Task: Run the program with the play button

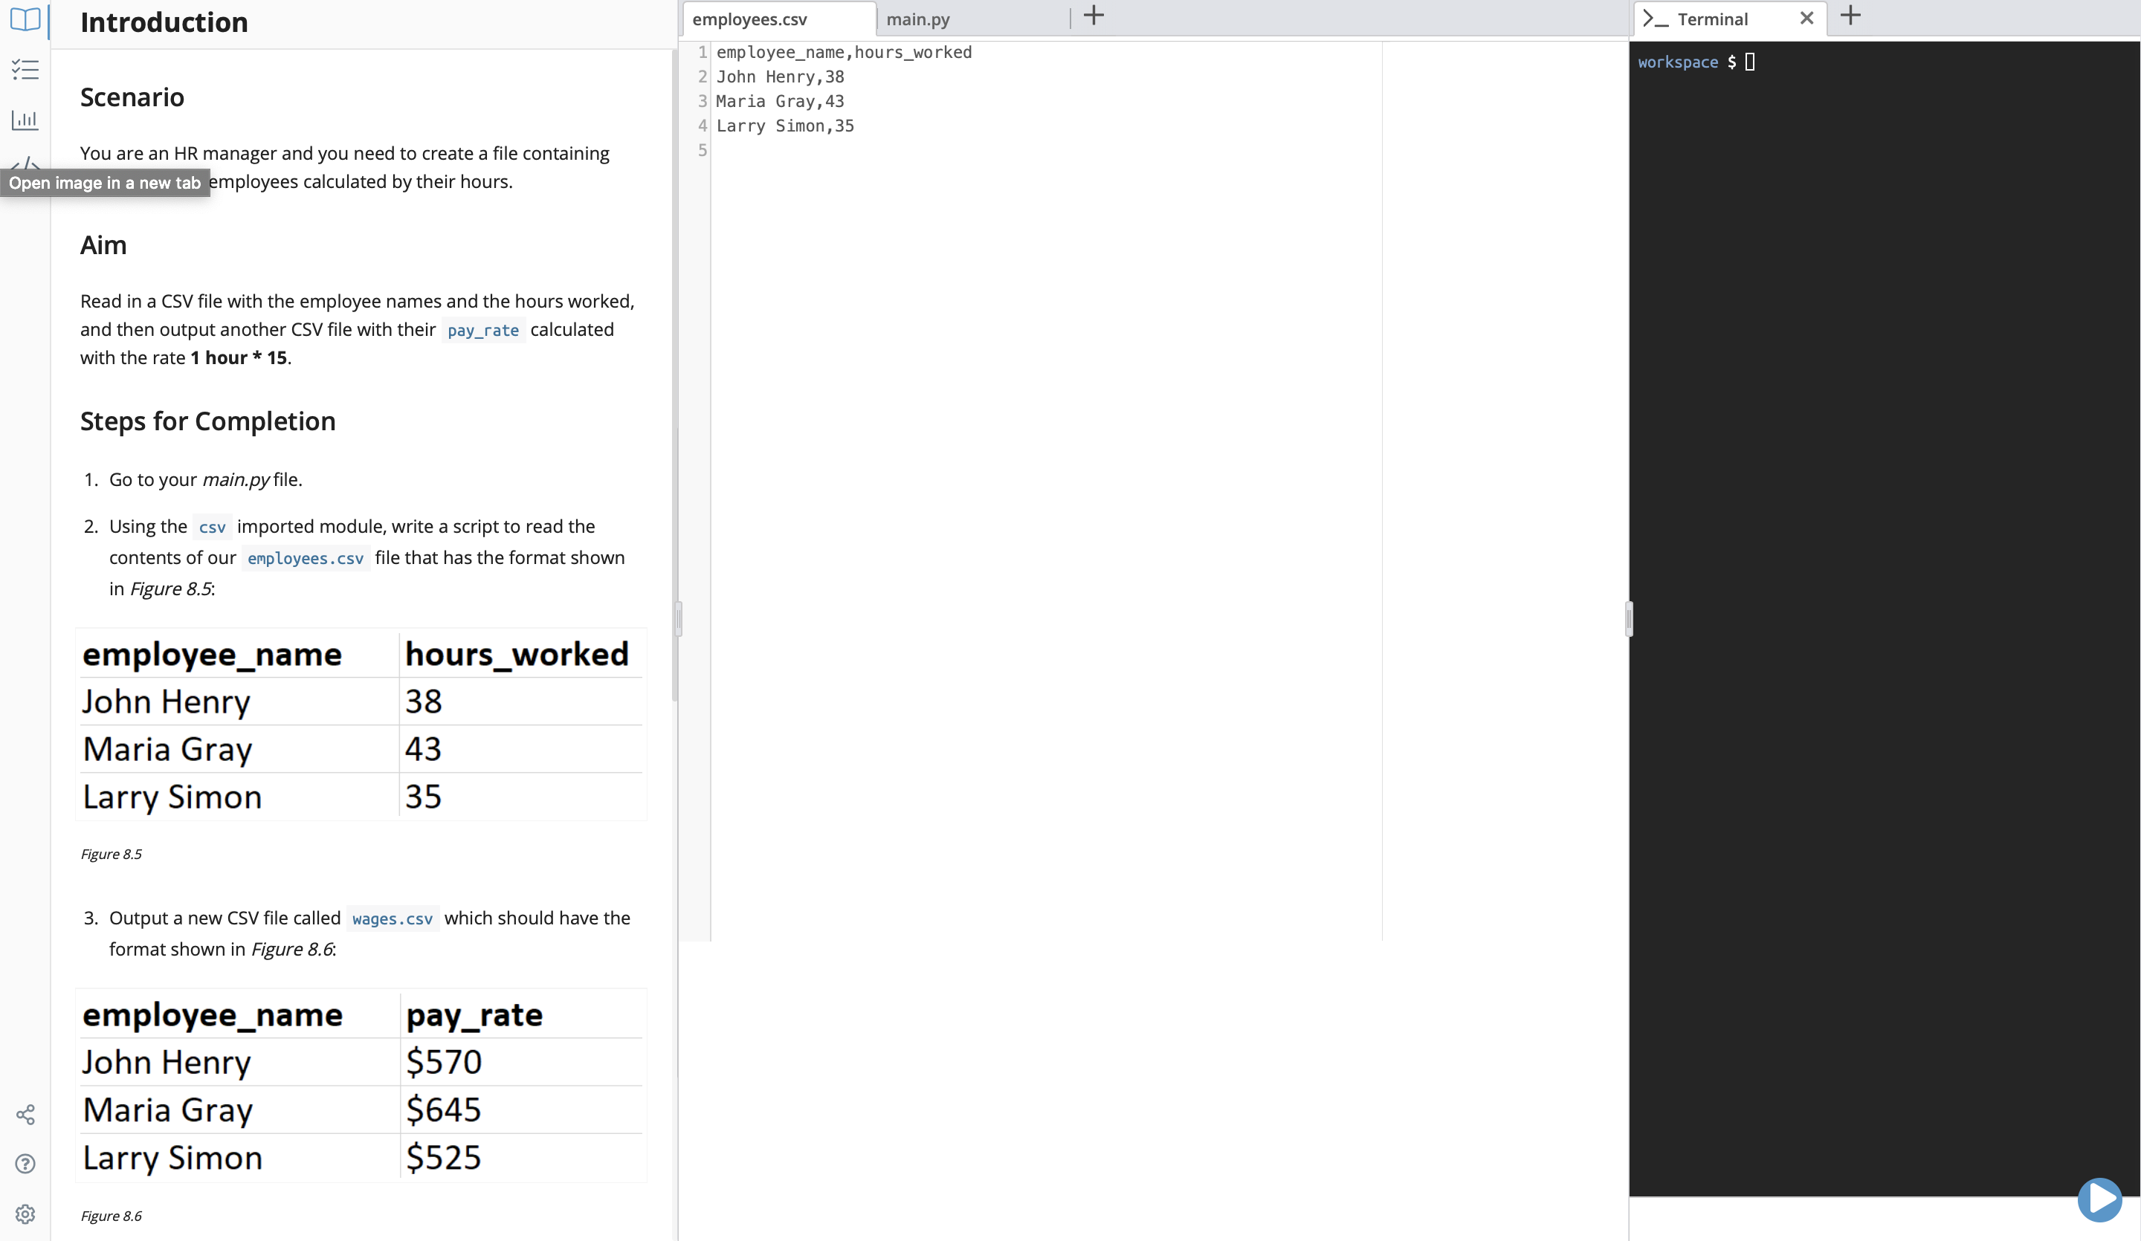Action: [2100, 1200]
